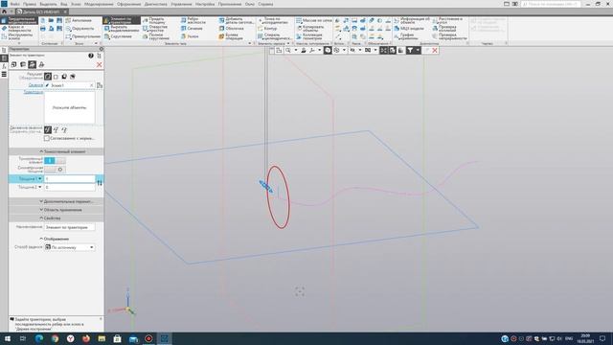The image size is (613, 345).
Task: Activate Элемент по траектории command
Action: [122, 20]
